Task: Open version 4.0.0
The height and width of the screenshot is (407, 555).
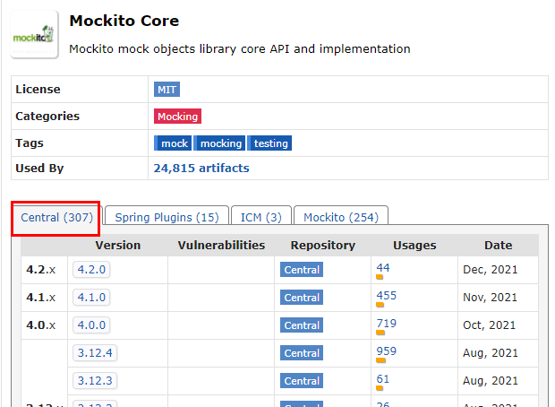Action: coord(91,325)
